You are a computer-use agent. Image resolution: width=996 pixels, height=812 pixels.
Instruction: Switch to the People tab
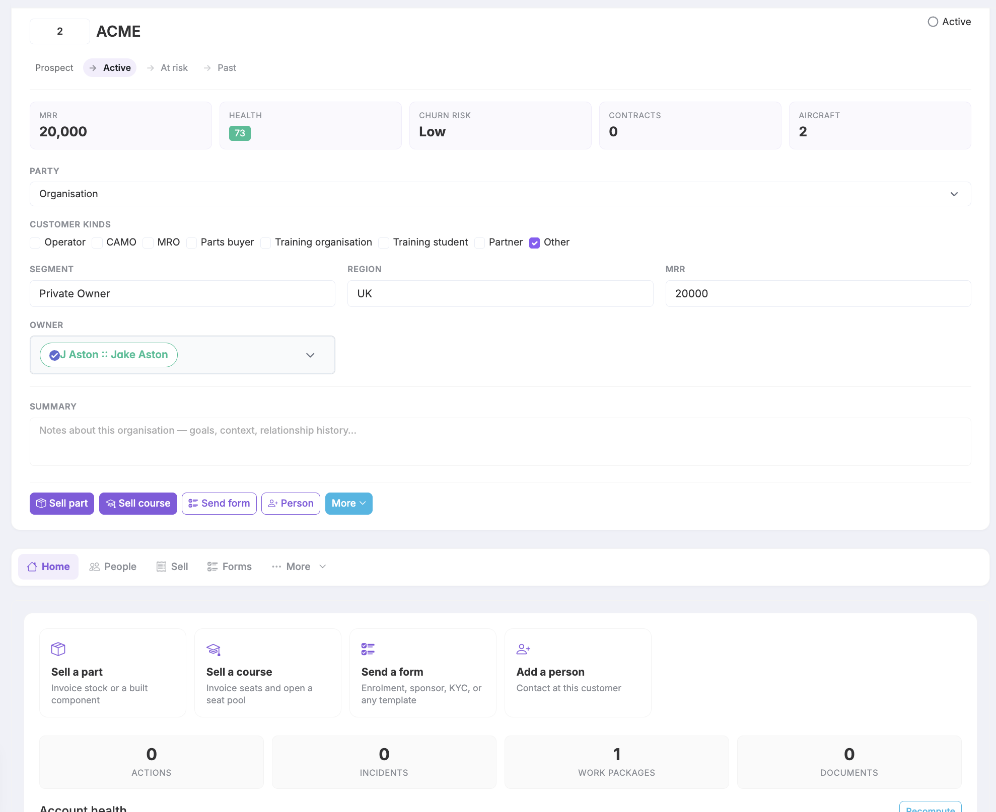pos(113,566)
